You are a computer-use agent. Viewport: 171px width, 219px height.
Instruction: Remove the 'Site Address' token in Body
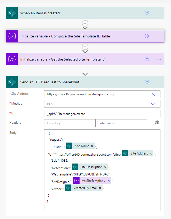coord(151,153)
